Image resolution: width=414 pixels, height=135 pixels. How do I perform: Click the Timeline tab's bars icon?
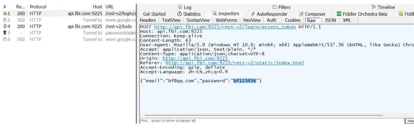[374, 7]
